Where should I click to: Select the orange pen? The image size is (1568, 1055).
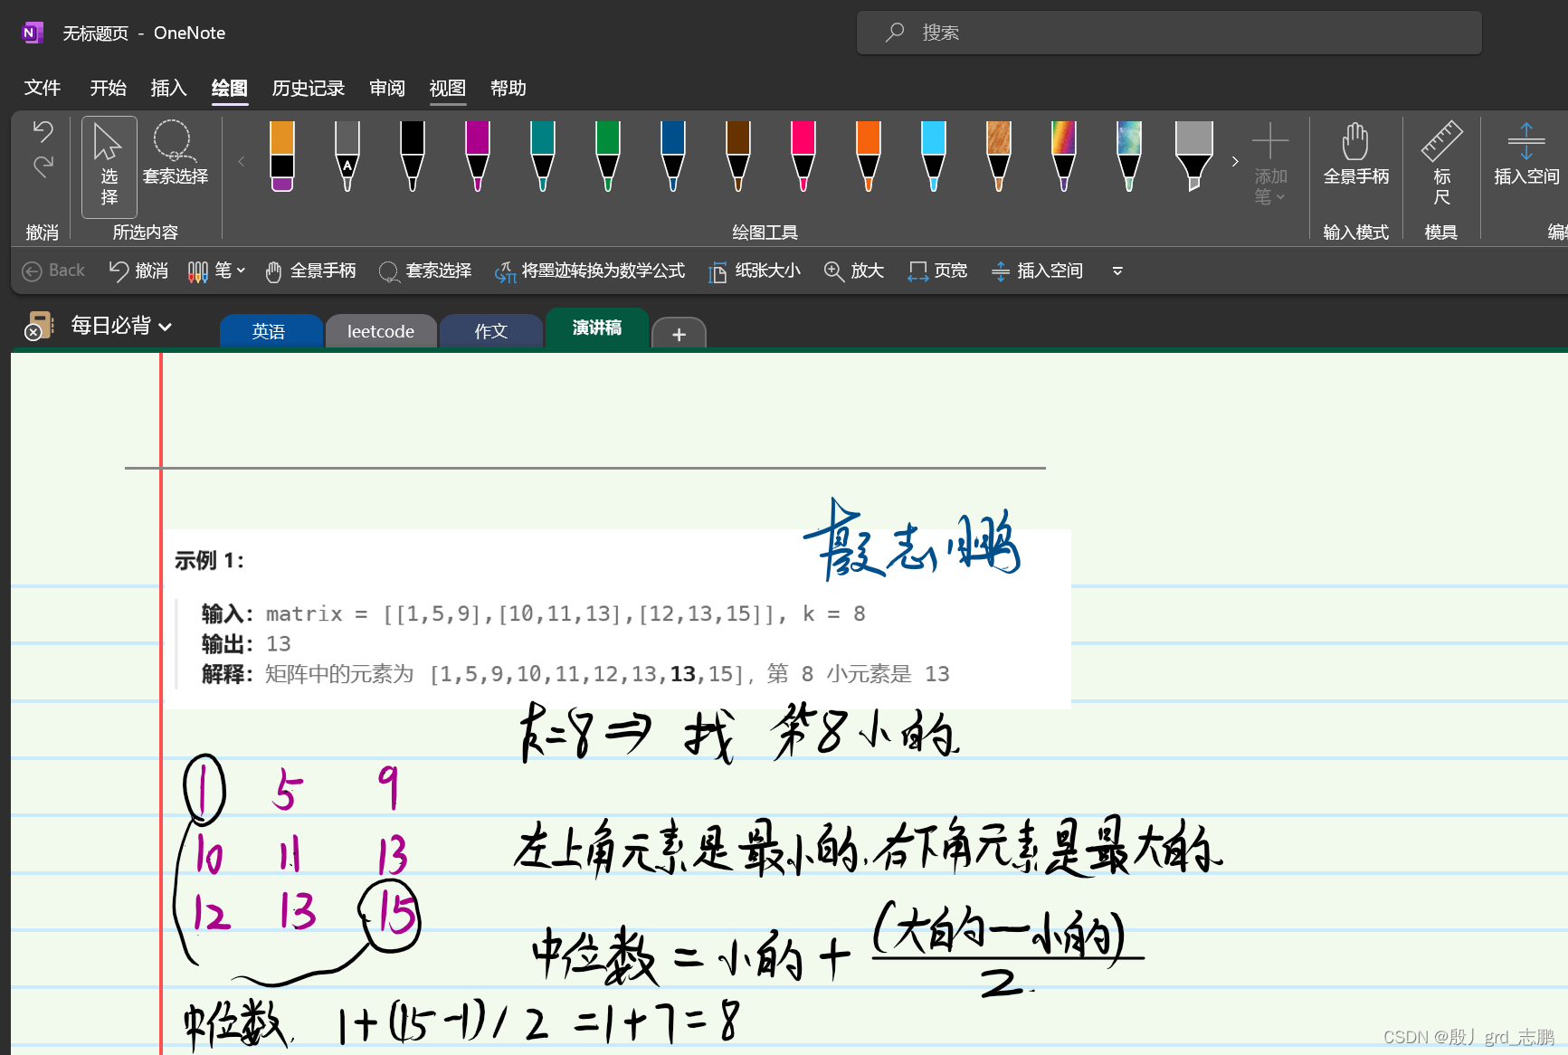(869, 157)
